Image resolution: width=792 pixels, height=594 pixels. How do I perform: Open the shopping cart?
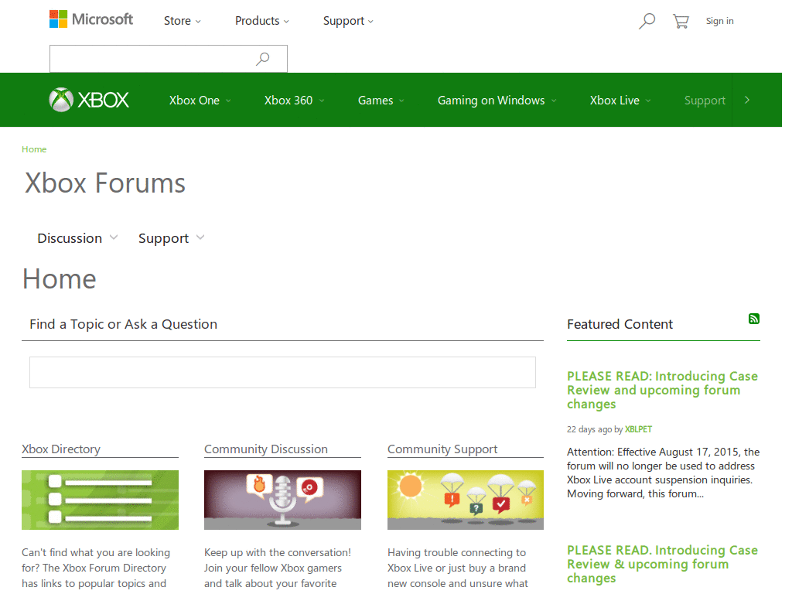coord(681,22)
